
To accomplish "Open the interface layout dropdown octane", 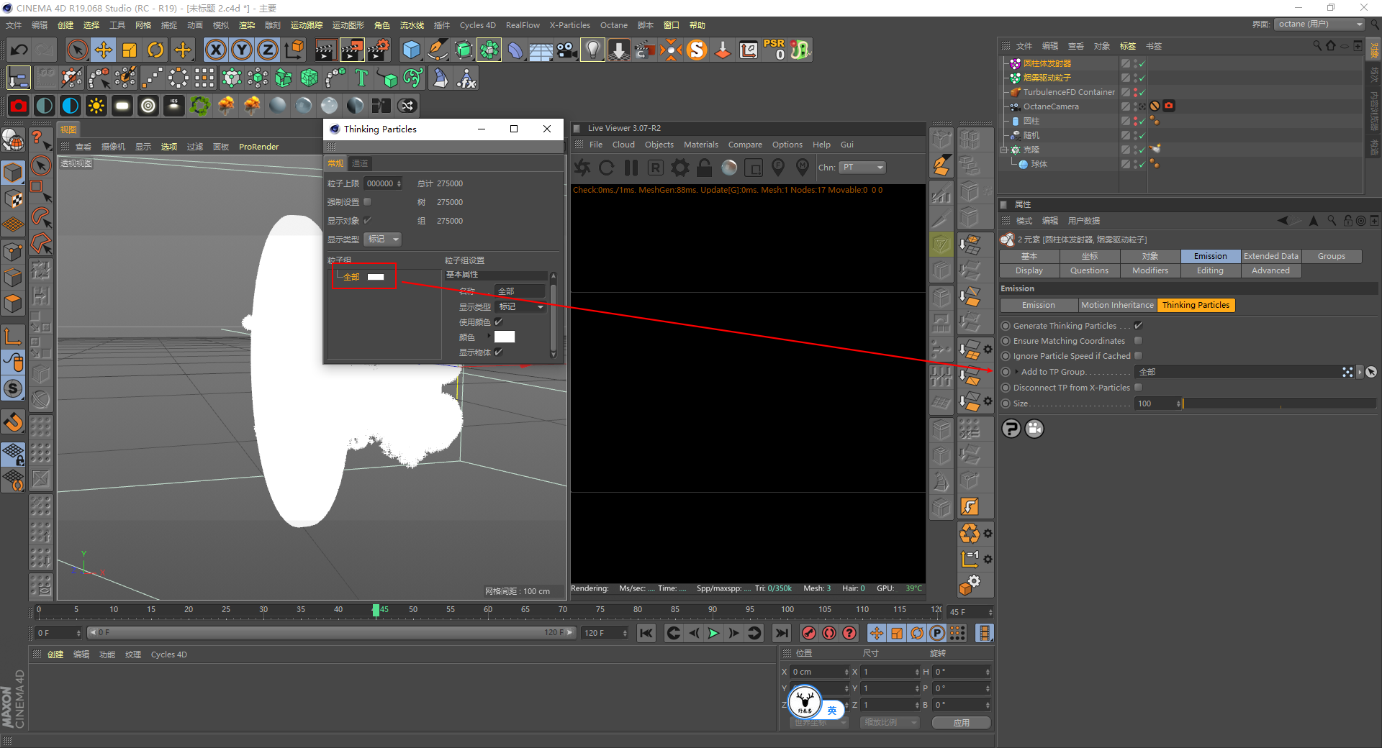I will [1320, 24].
